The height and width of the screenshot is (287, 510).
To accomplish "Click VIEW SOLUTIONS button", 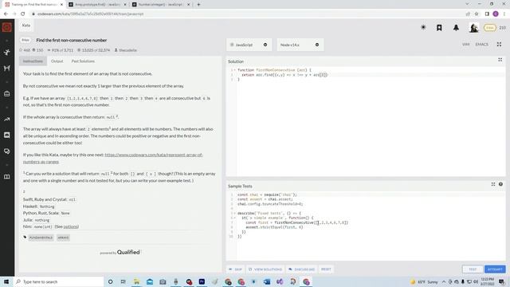I will click(265, 269).
